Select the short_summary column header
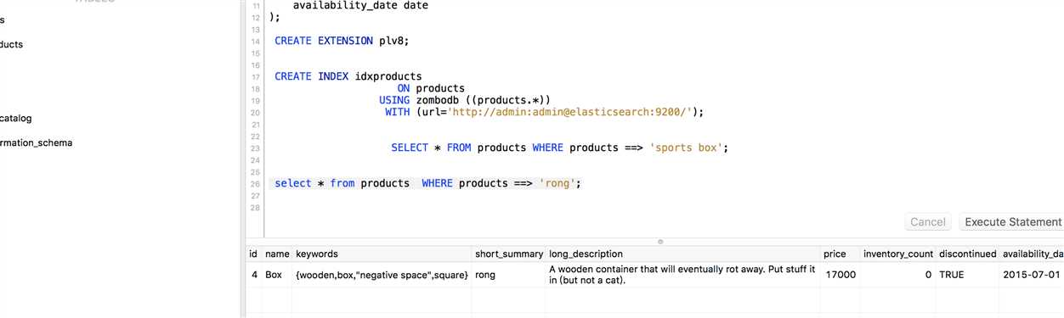The width and height of the screenshot is (1064, 318). tap(509, 254)
